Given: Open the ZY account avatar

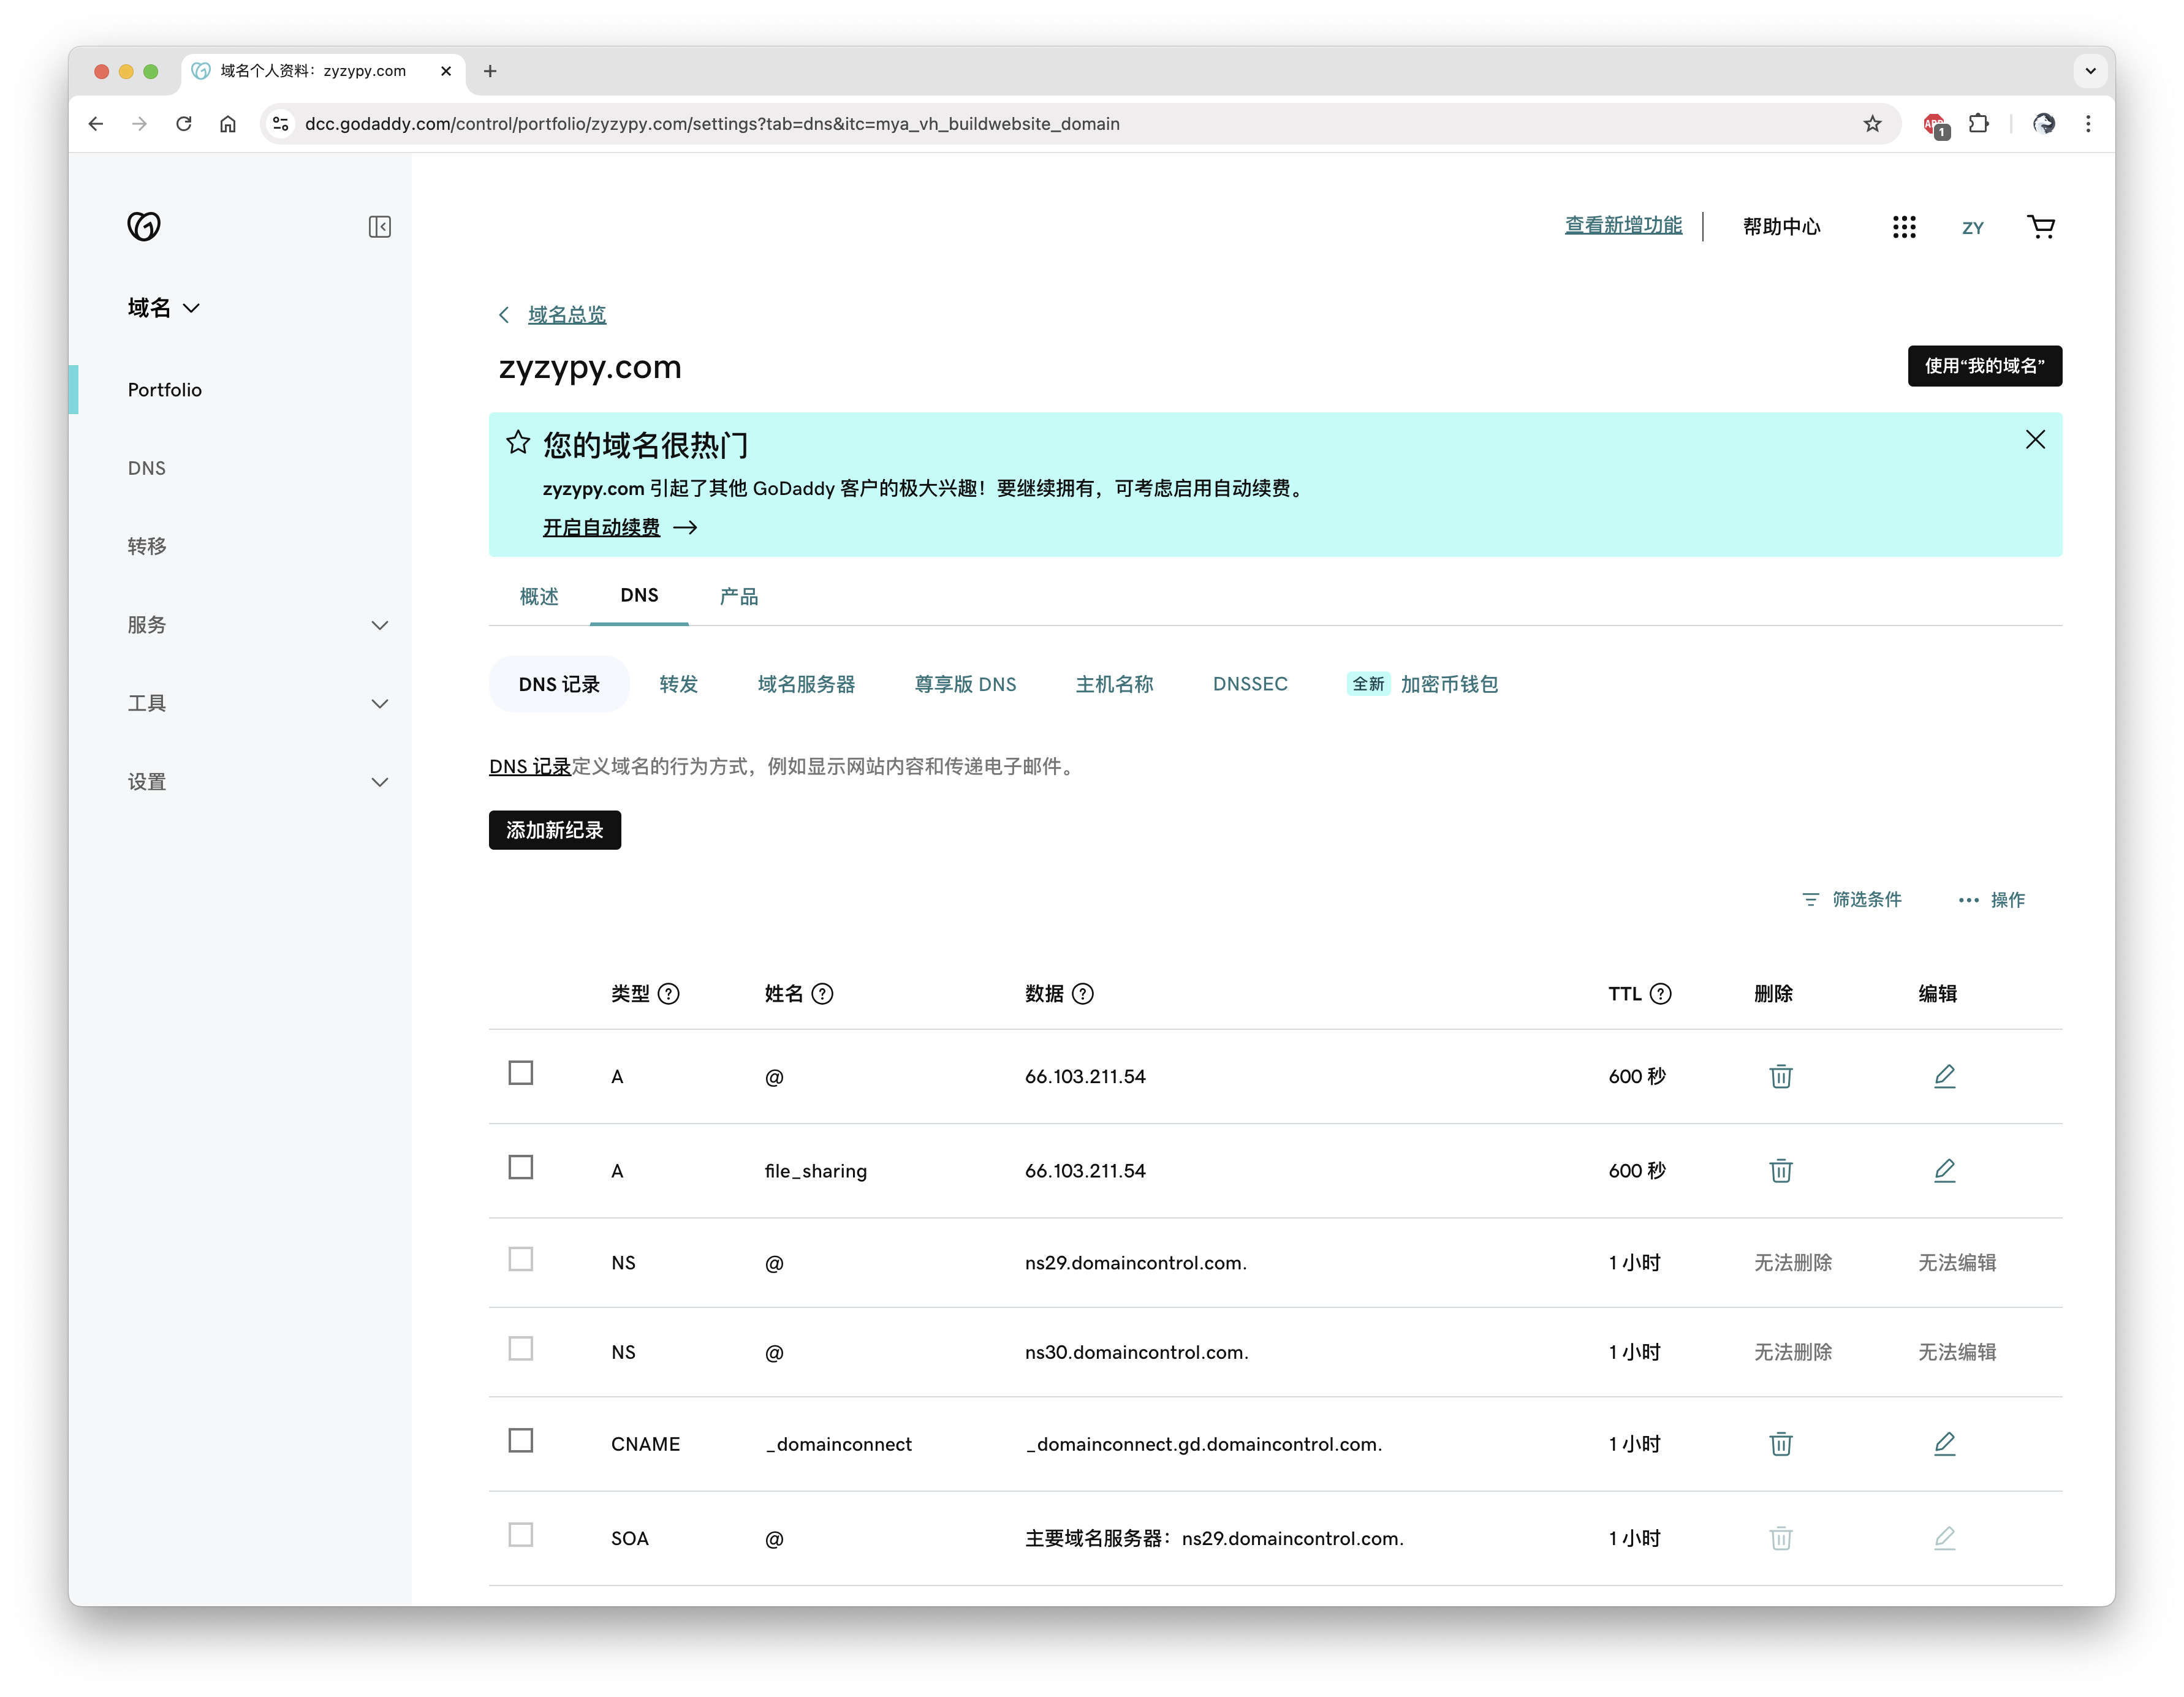Looking at the screenshot, I should [1972, 228].
